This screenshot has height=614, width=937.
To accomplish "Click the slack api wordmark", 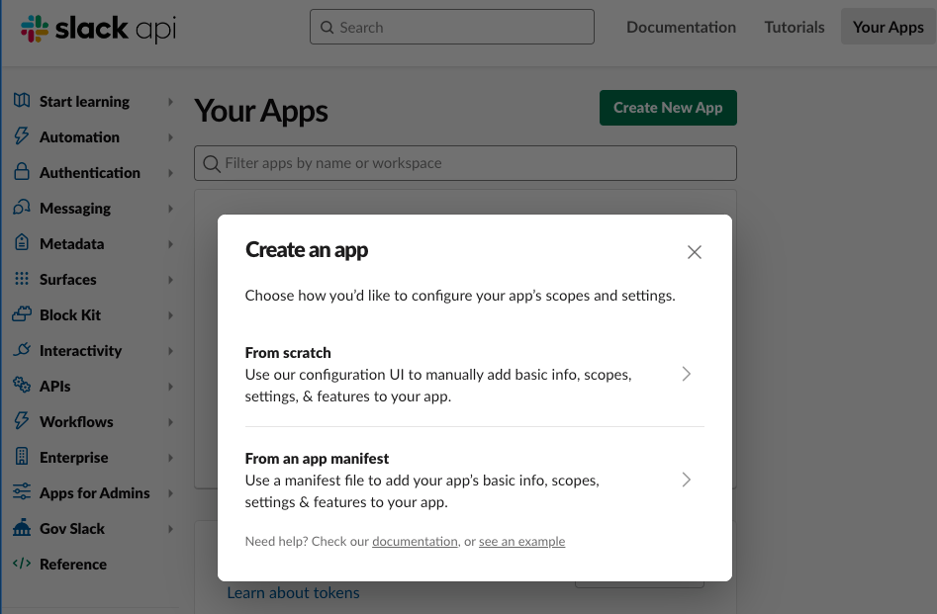I will point(116,28).
